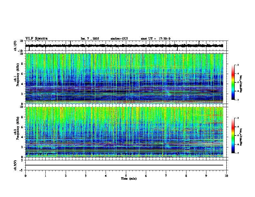Click the "4" kHz tick on ch.2 spectrogram
Viewport: 255px width, 197px height.
23,137
